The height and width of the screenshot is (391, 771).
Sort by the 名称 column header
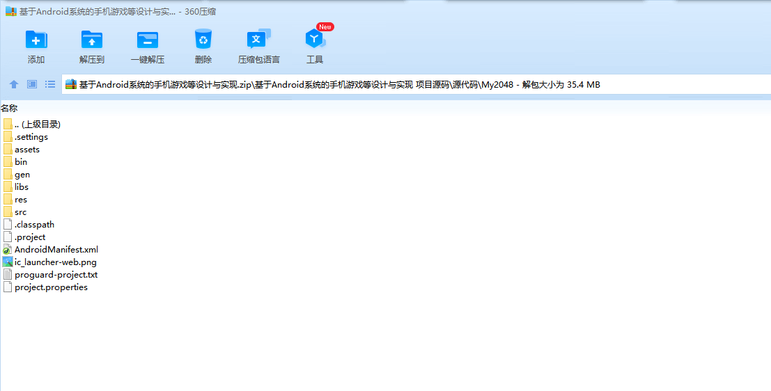tap(9, 108)
